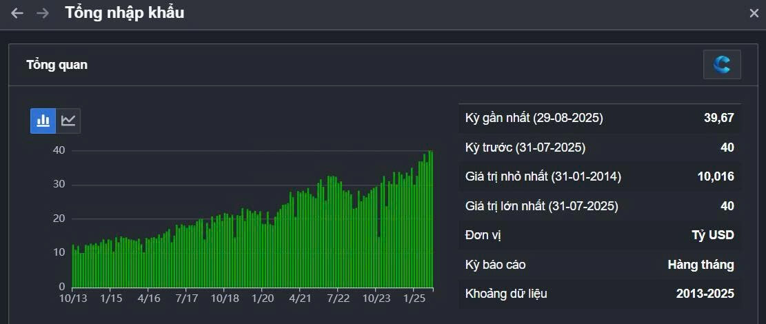
Task: Go back with the left arrow
Action: (x=17, y=13)
